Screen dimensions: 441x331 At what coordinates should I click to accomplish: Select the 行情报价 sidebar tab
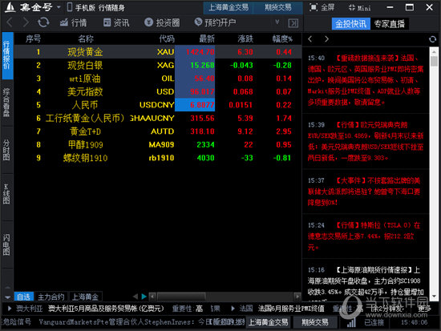pyautogui.click(x=6, y=55)
